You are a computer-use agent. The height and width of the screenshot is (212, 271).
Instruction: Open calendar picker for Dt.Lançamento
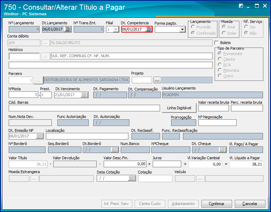click(67, 29)
